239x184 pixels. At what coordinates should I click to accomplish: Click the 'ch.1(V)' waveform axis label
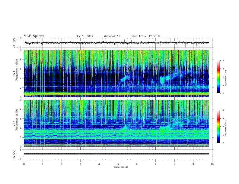pyautogui.click(x=14, y=43)
